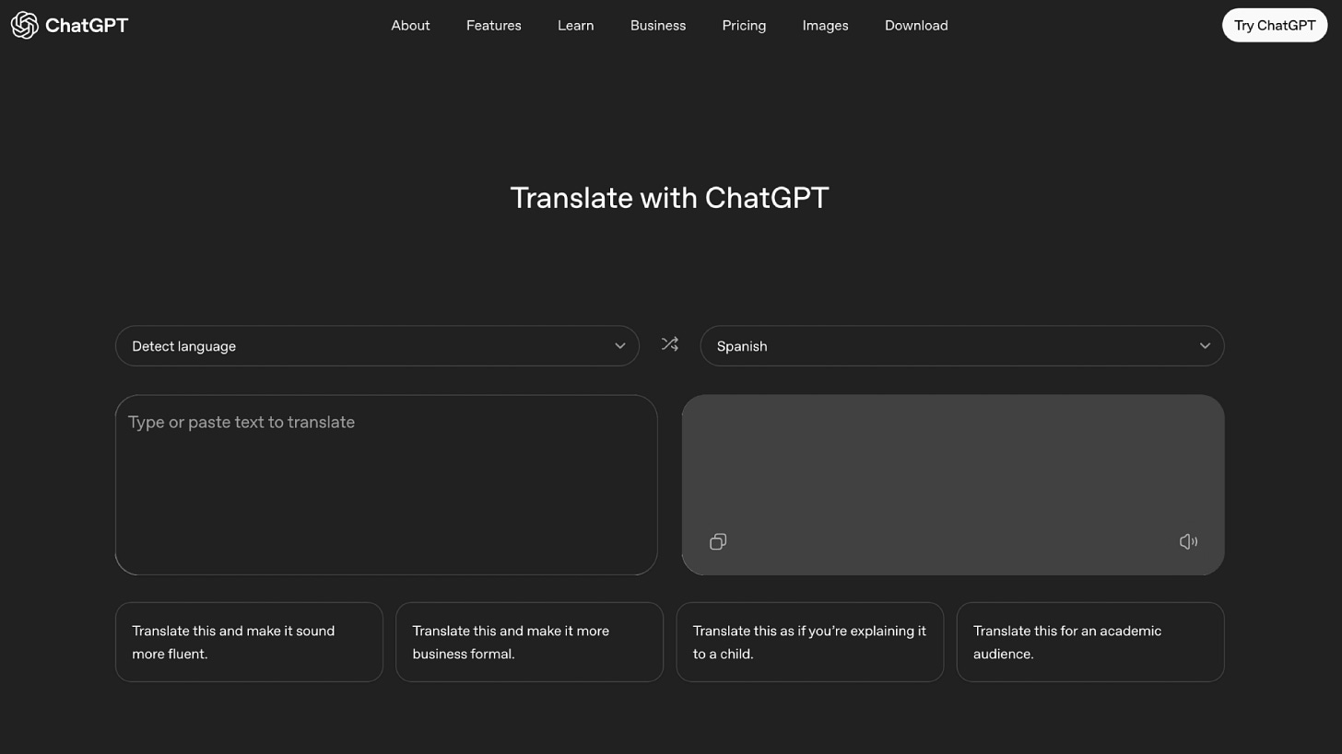Click the swap languages icon
This screenshot has height=754, width=1342.
669,343
